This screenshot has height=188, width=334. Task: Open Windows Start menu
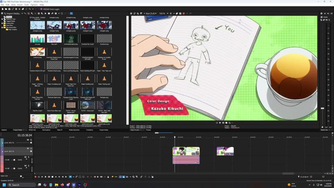coord(4,185)
